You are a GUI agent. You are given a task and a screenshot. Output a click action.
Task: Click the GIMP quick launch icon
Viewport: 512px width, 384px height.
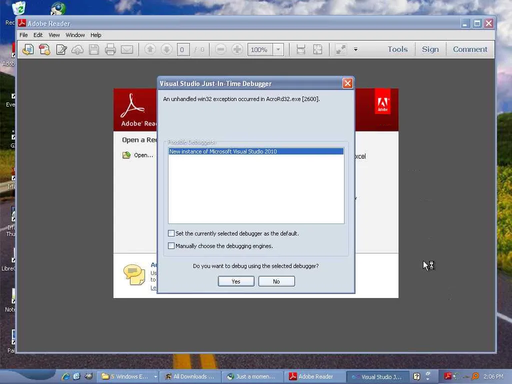coord(88,376)
